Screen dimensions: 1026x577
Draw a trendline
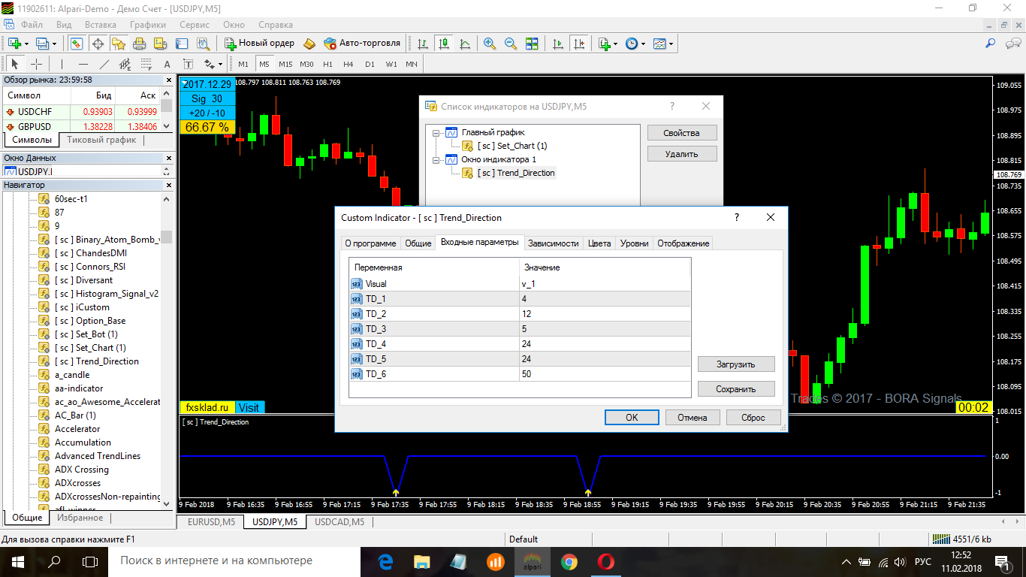click(104, 64)
